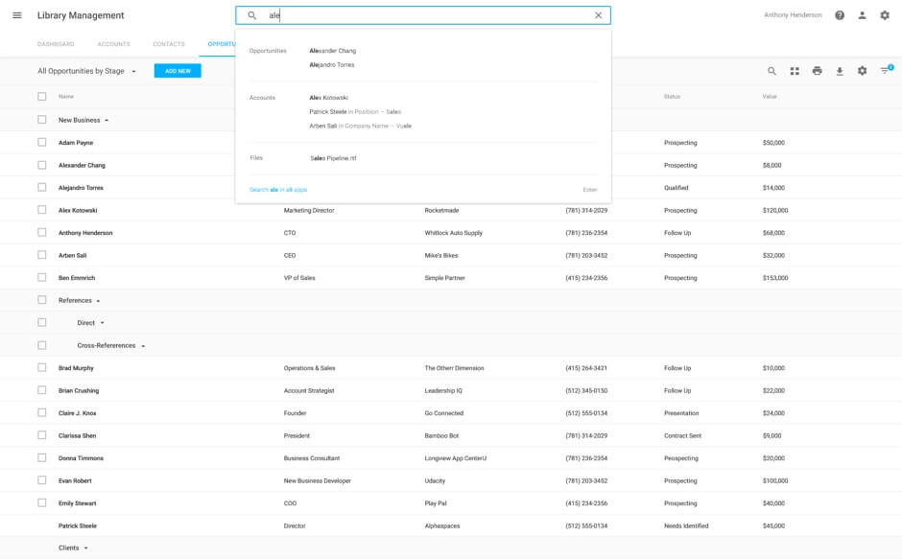Clear the search field with X icon

point(598,15)
